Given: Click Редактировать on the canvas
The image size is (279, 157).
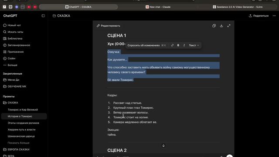Looking at the screenshot, I should [x=109, y=26].
